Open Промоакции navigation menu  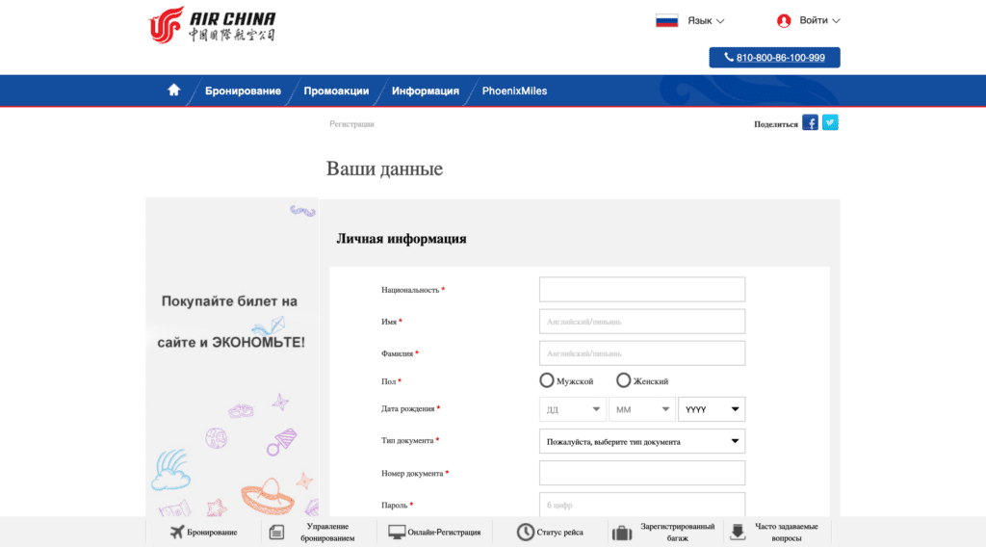[x=336, y=91]
